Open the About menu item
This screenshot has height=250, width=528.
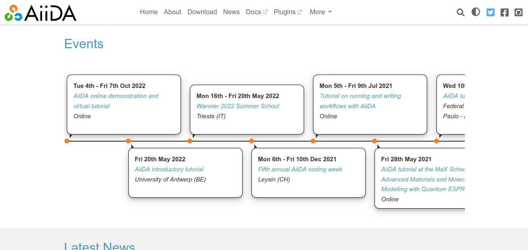click(172, 12)
